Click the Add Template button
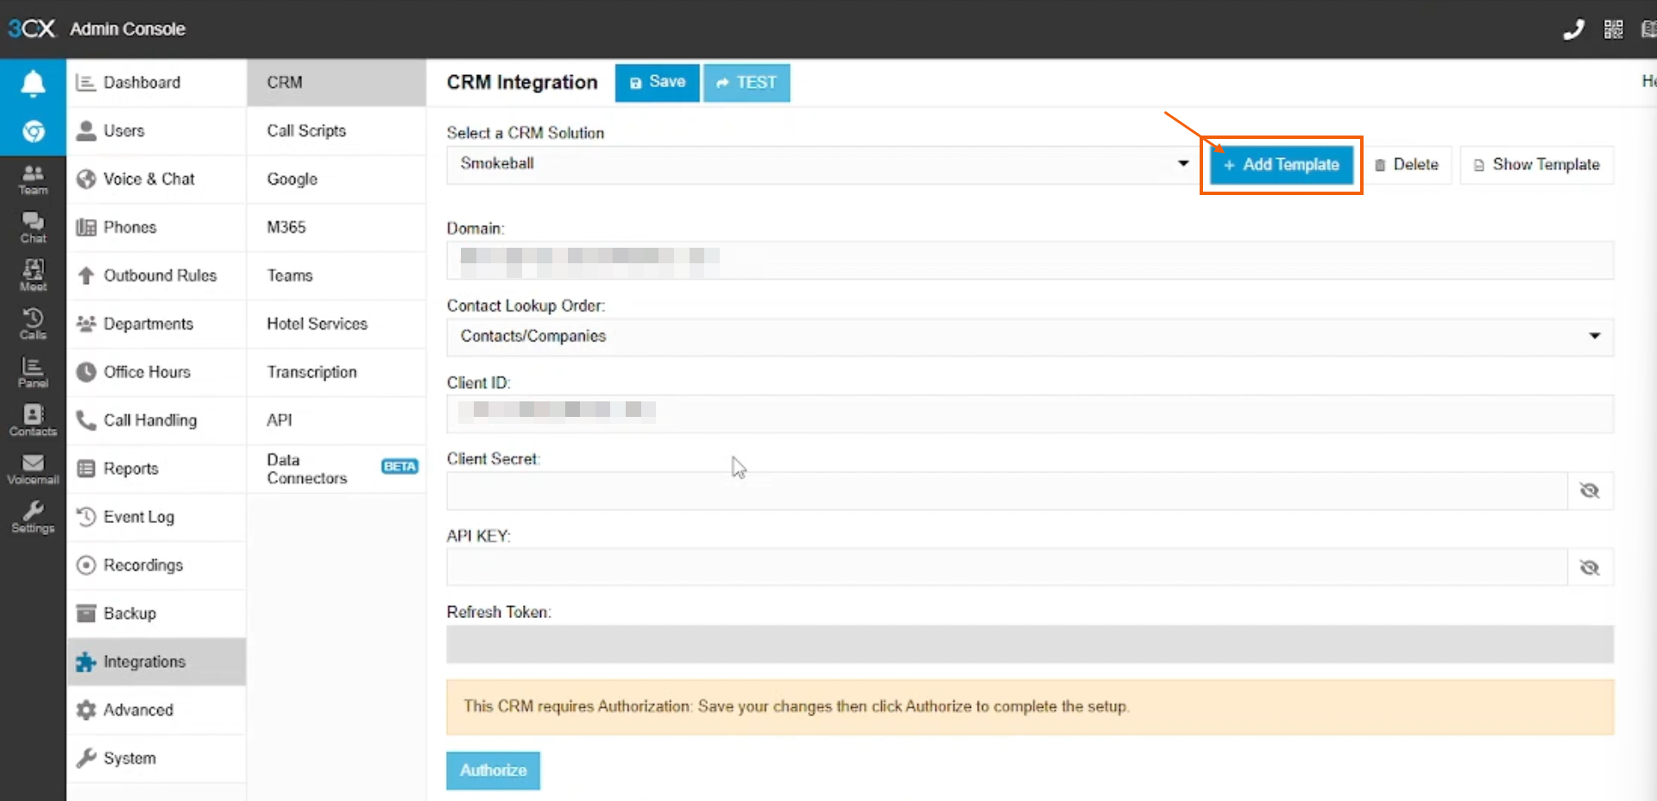This screenshot has width=1657, height=801. coord(1281,165)
